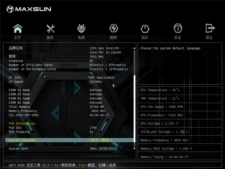Click the F12 截图 hint
Viewport: 225px width, 169px height.
[x=87, y=165]
